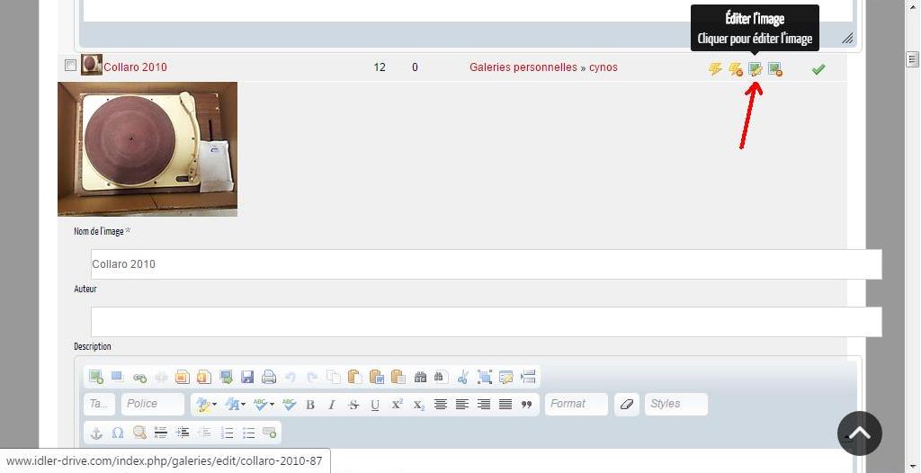
Task: Click the blockquote quotation mark icon
Action: 527,405
